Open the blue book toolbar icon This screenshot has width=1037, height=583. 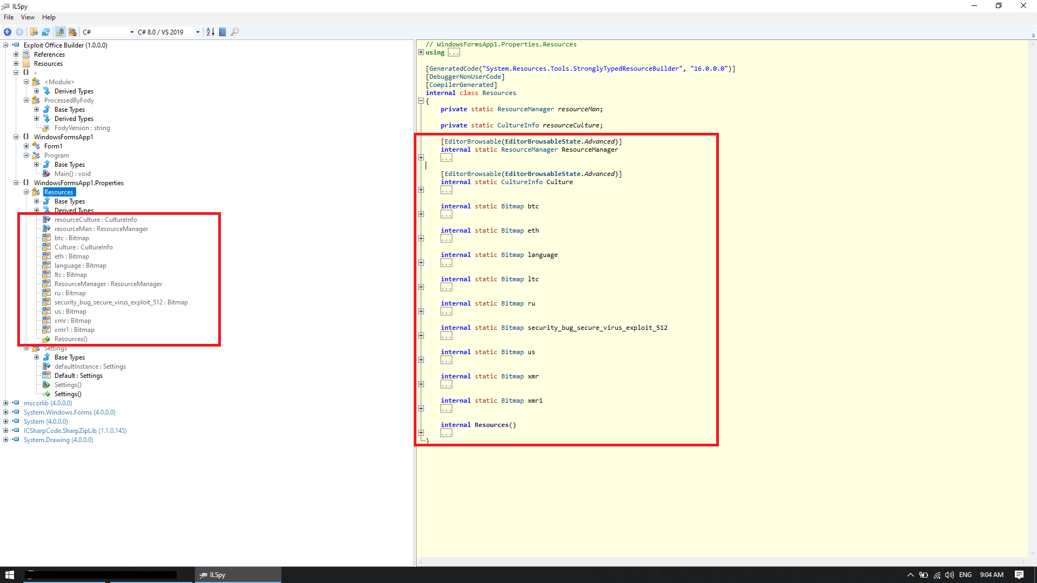pos(223,32)
